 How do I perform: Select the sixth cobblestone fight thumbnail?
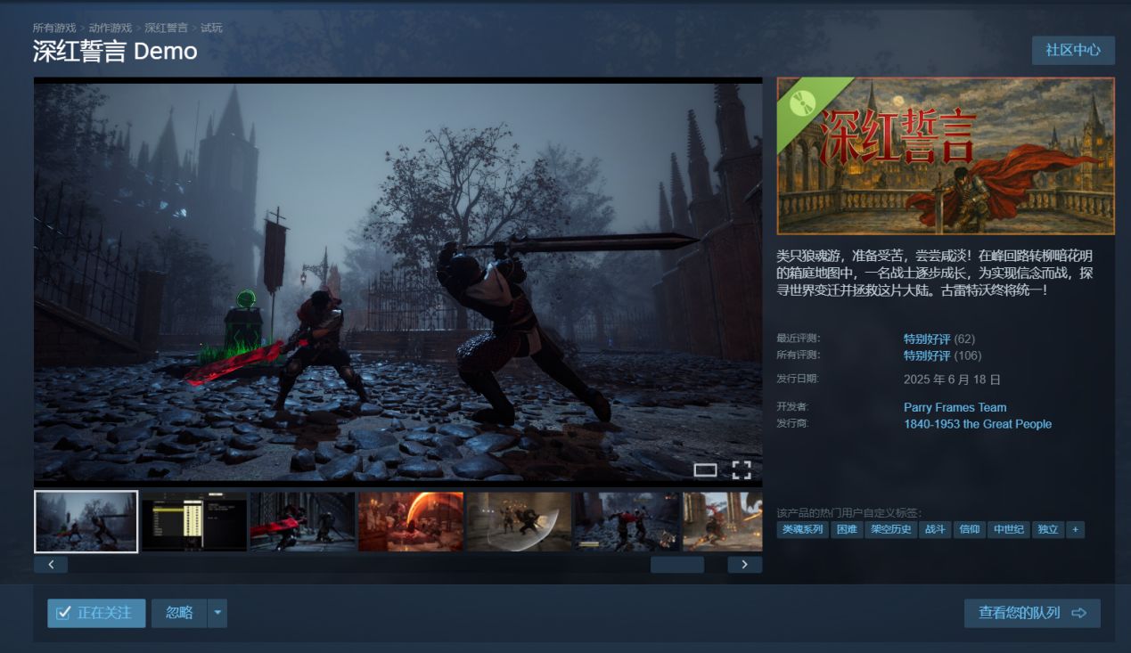(627, 521)
